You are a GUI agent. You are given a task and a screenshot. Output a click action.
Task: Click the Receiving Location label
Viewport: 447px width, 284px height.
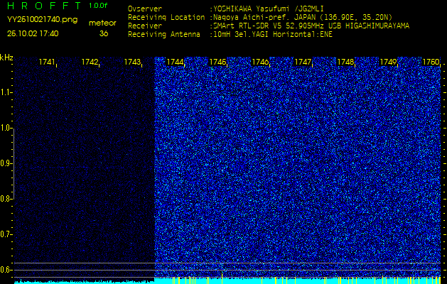tap(166, 17)
